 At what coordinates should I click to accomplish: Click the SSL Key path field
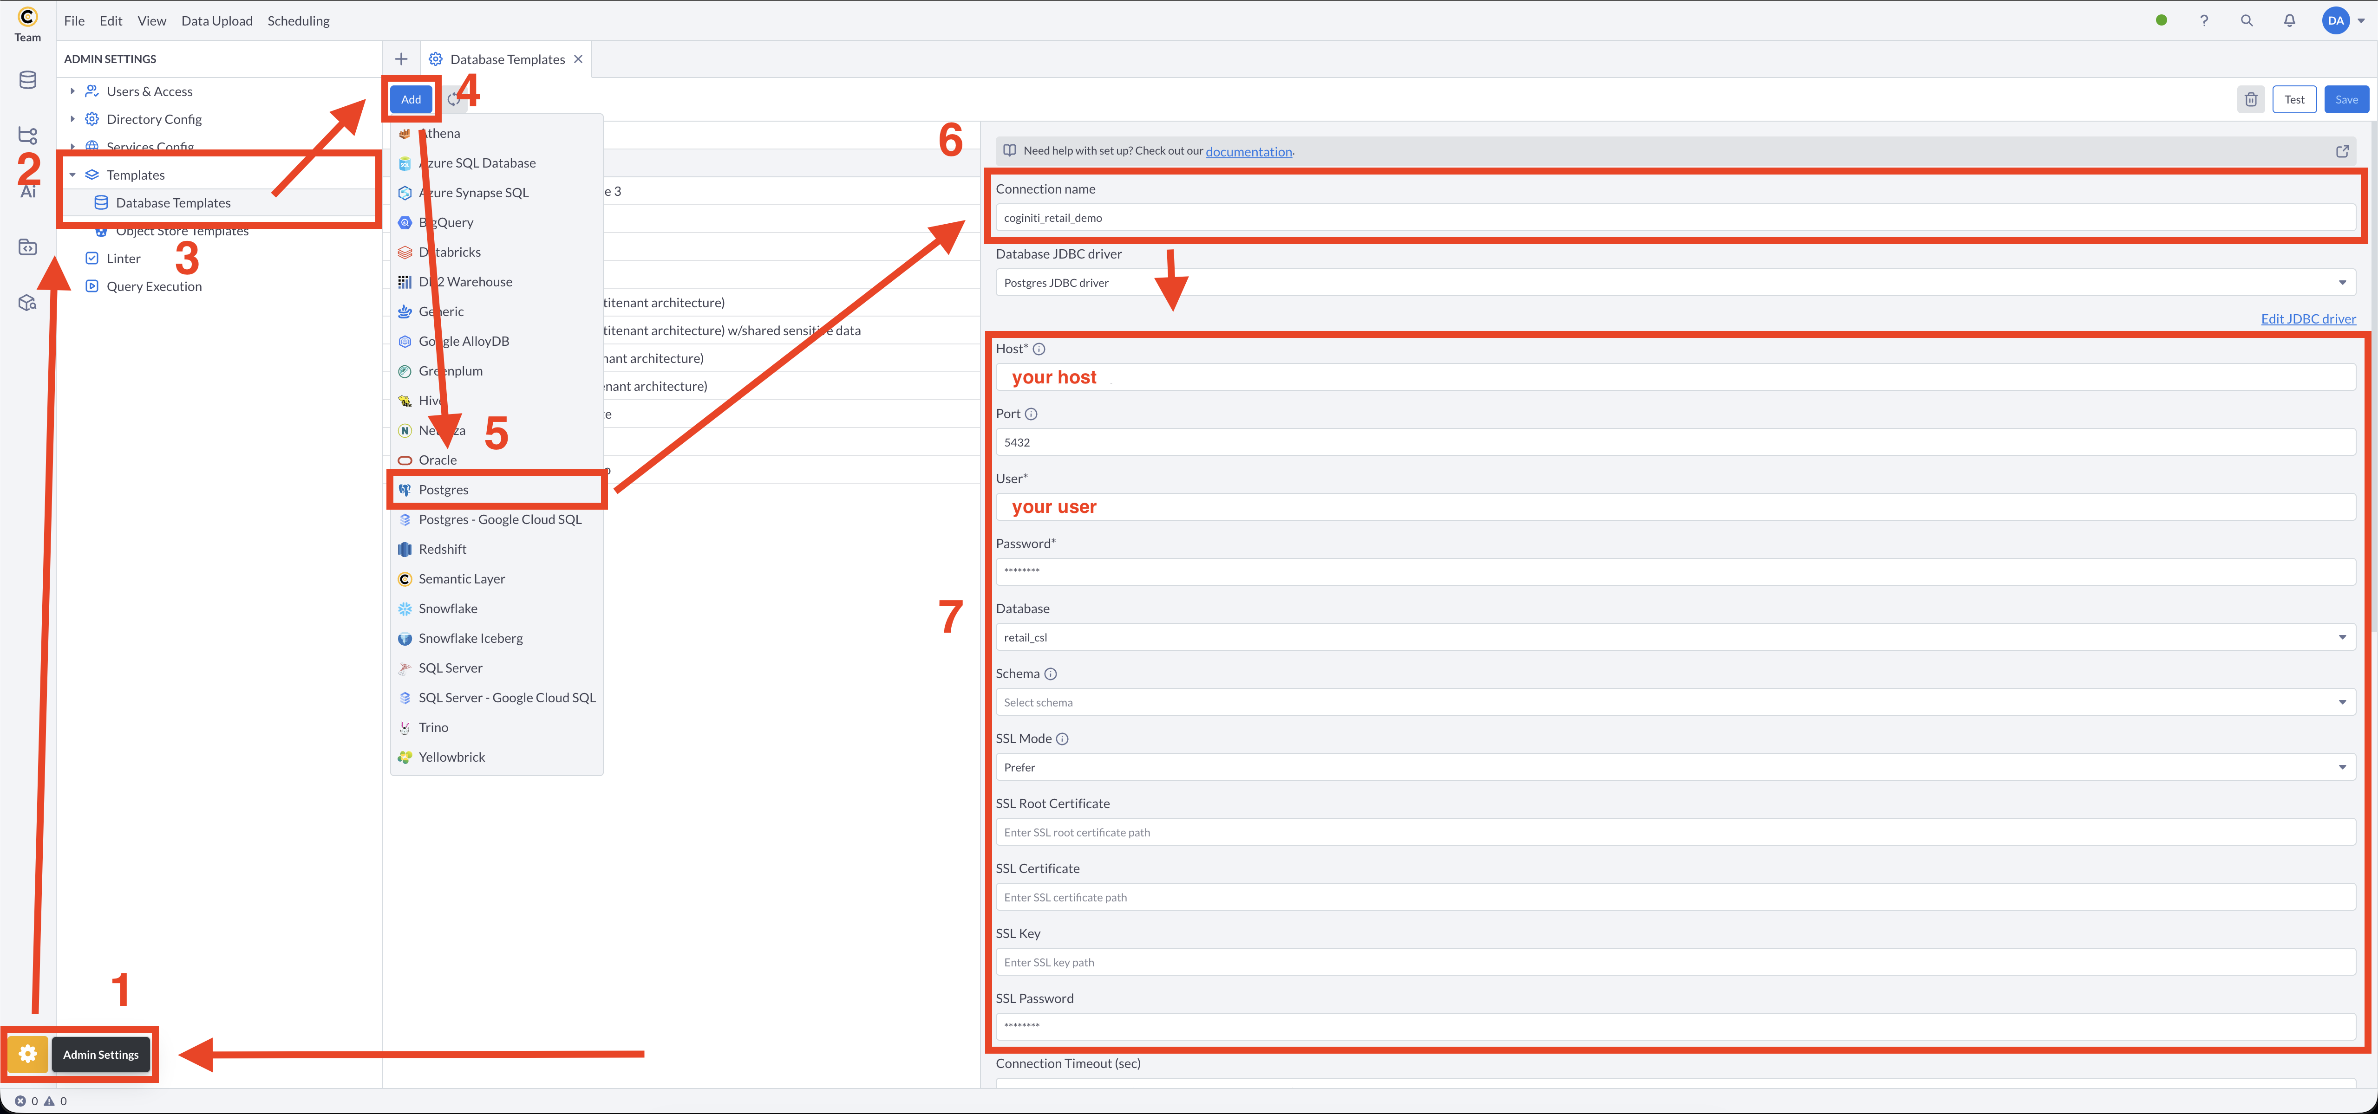pos(1675,963)
